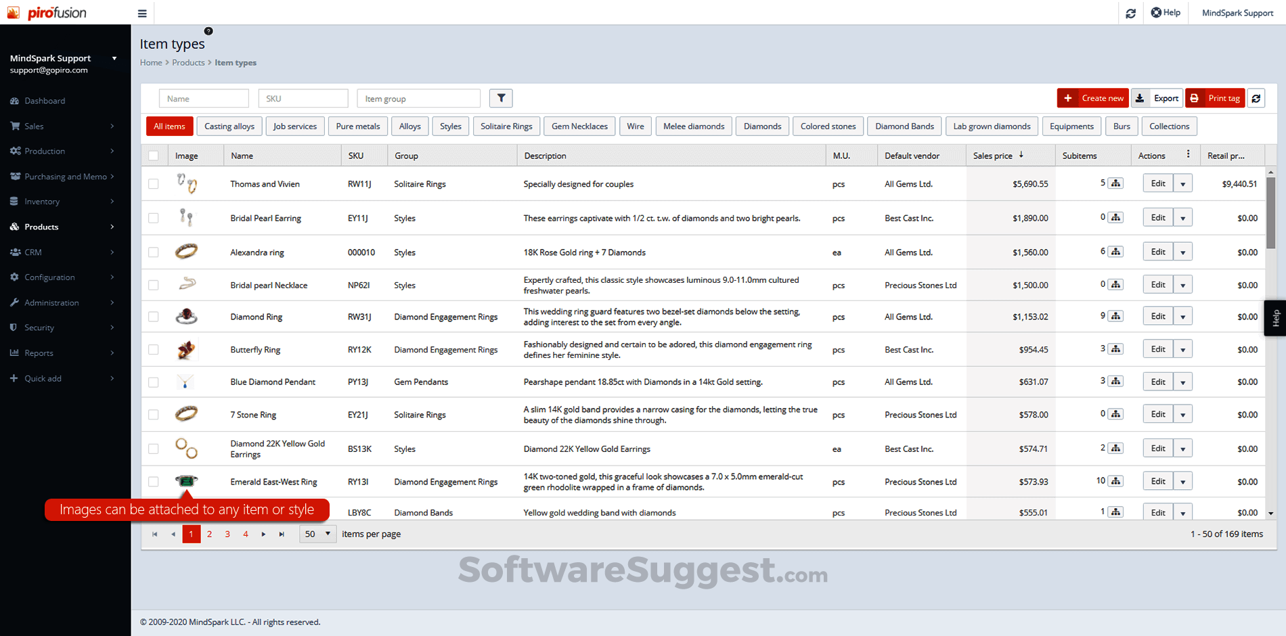Click the pirofusion logo icon

tap(14, 12)
